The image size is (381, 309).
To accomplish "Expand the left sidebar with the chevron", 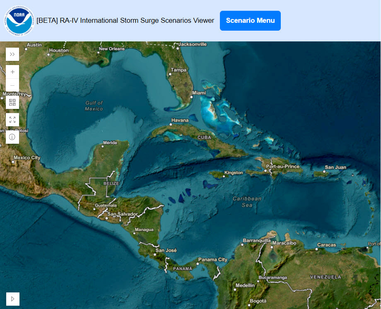I will [x=12, y=54].
